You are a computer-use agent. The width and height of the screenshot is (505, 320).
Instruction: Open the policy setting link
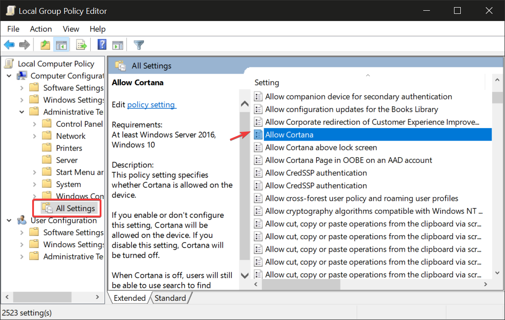[151, 104]
